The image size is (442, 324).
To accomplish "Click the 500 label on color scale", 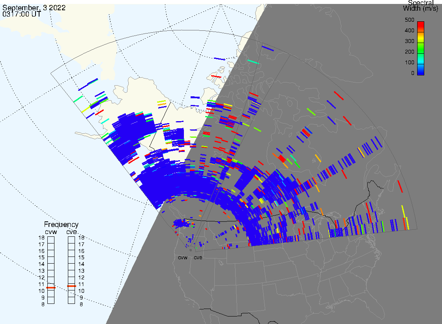I will pos(409,20).
